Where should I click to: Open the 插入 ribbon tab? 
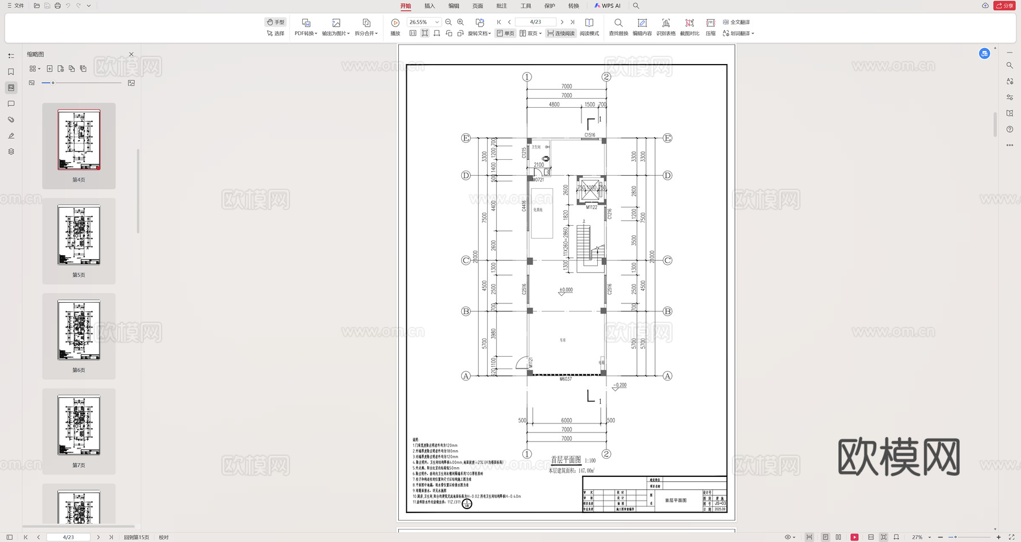coord(429,6)
